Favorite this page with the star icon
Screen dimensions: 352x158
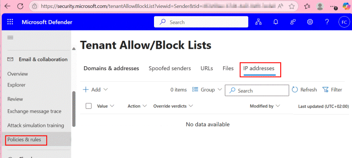coord(292,6)
